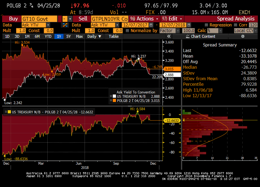This screenshot has width=260, height=187.
Task: Enable the Corr checkbox
Action: point(236,25)
